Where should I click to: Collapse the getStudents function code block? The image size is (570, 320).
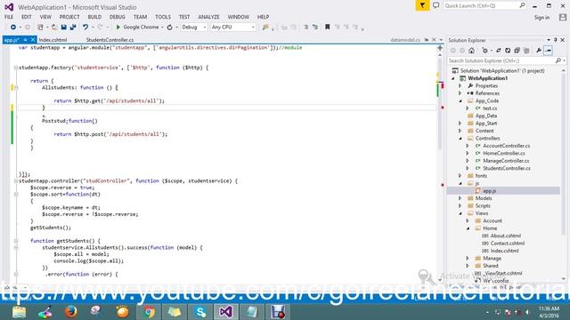16,241
